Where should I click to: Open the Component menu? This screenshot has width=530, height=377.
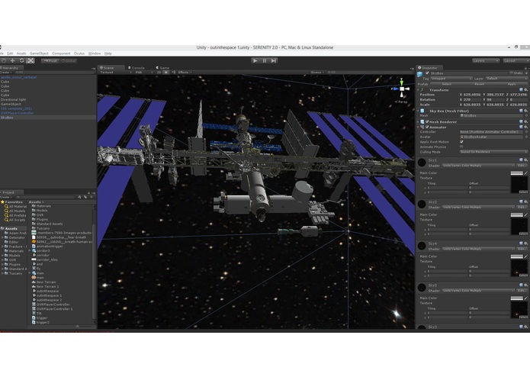61,53
